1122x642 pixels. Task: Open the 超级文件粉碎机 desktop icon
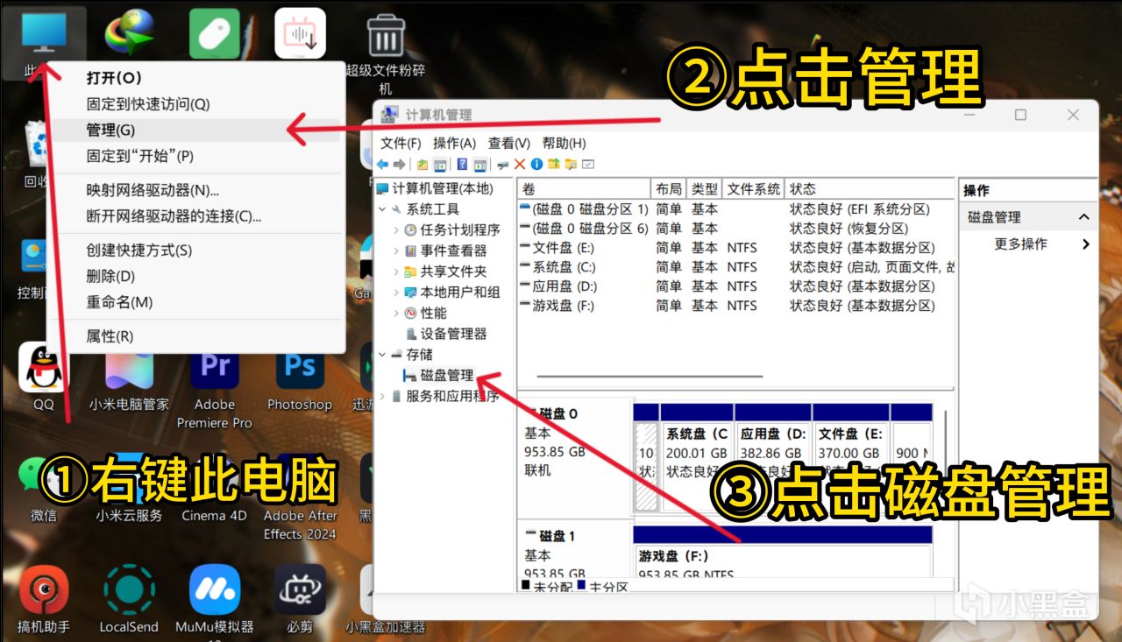click(x=386, y=53)
